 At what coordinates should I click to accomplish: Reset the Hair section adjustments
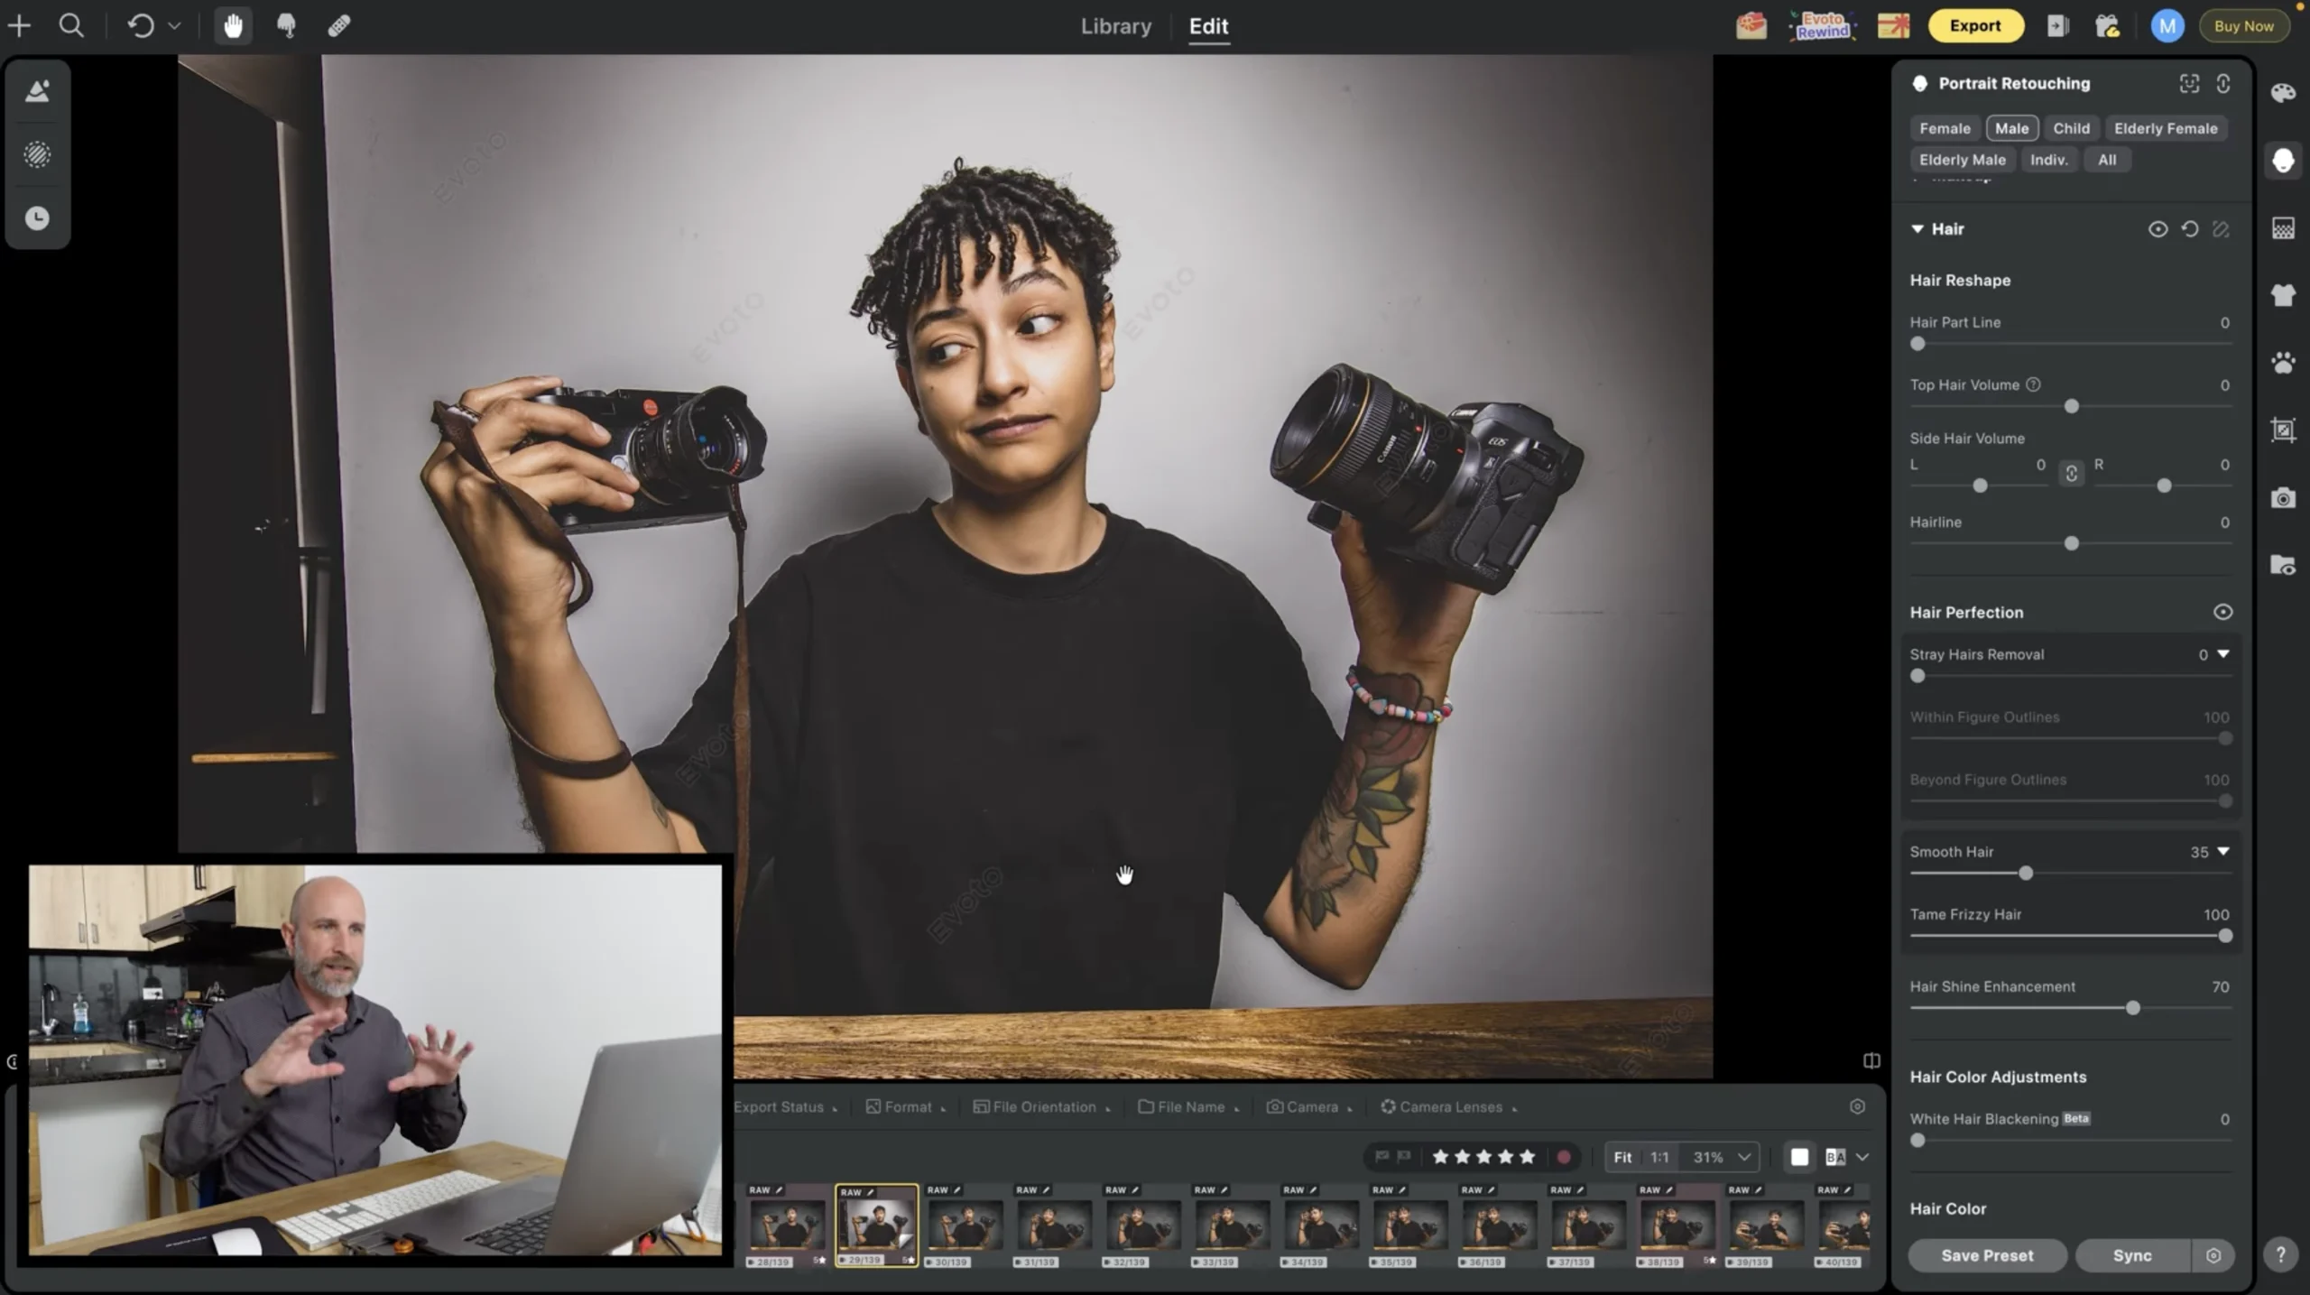point(2189,229)
